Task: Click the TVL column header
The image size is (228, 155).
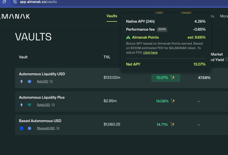Action: click(107, 57)
